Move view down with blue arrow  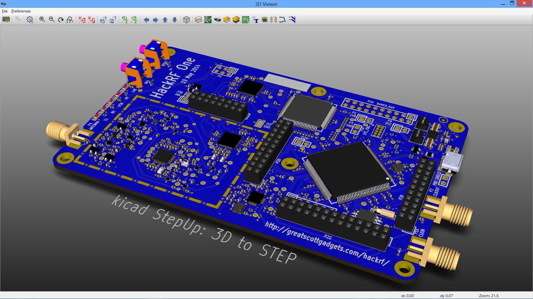click(175, 20)
